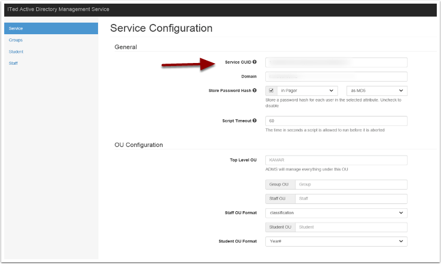Click the Store Password Hash help icon
This screenshot has height=264, width=441.
pos(255,91)
